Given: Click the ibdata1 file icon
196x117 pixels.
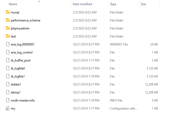Looking at the screenshot, I should pyautogui.click(x=7, y=84).
